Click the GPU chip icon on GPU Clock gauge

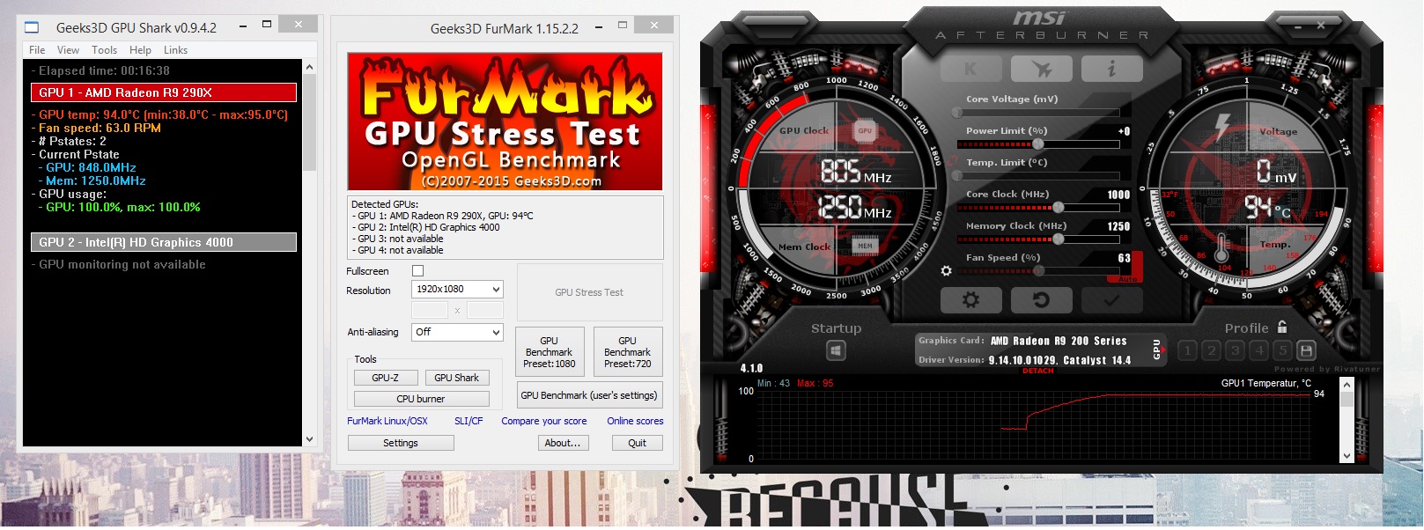pyautogui.click(x=865, y=130)
